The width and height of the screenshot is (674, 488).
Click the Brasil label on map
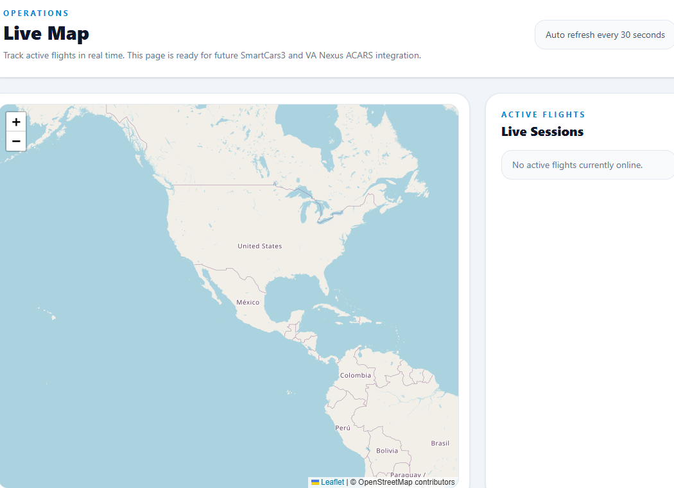click(x=440, y=443)
